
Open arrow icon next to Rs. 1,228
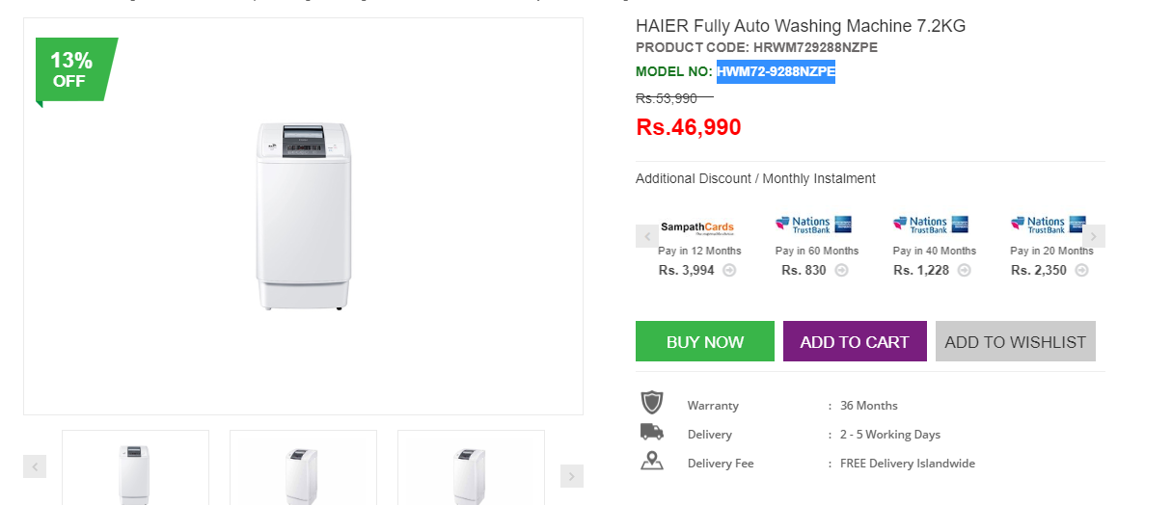click(964, 271)
